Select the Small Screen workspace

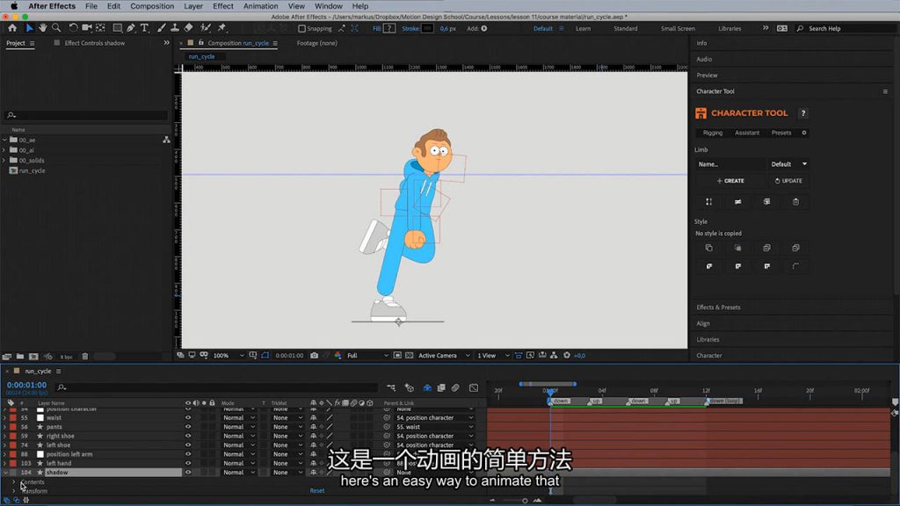pos(678,29)
